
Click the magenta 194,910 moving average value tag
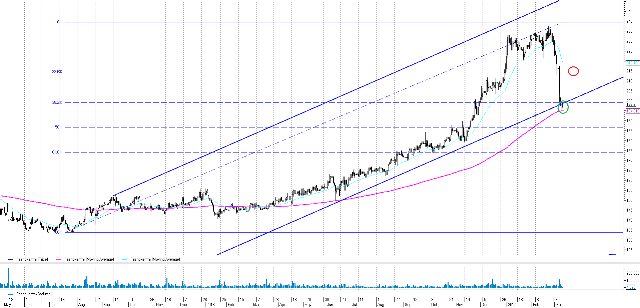point(633,111)
